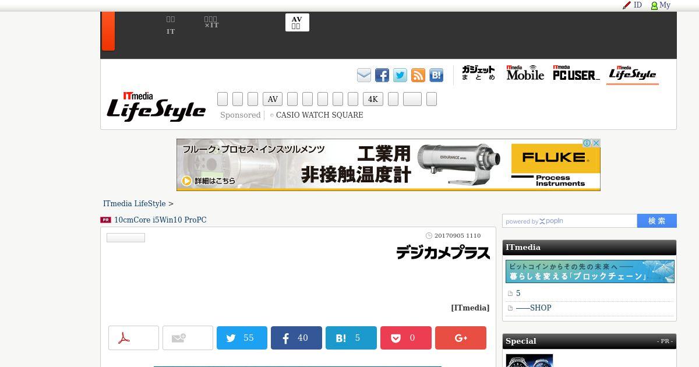Share on Google+ button
The image size is (699, 367).
click(x=461, y=338)
